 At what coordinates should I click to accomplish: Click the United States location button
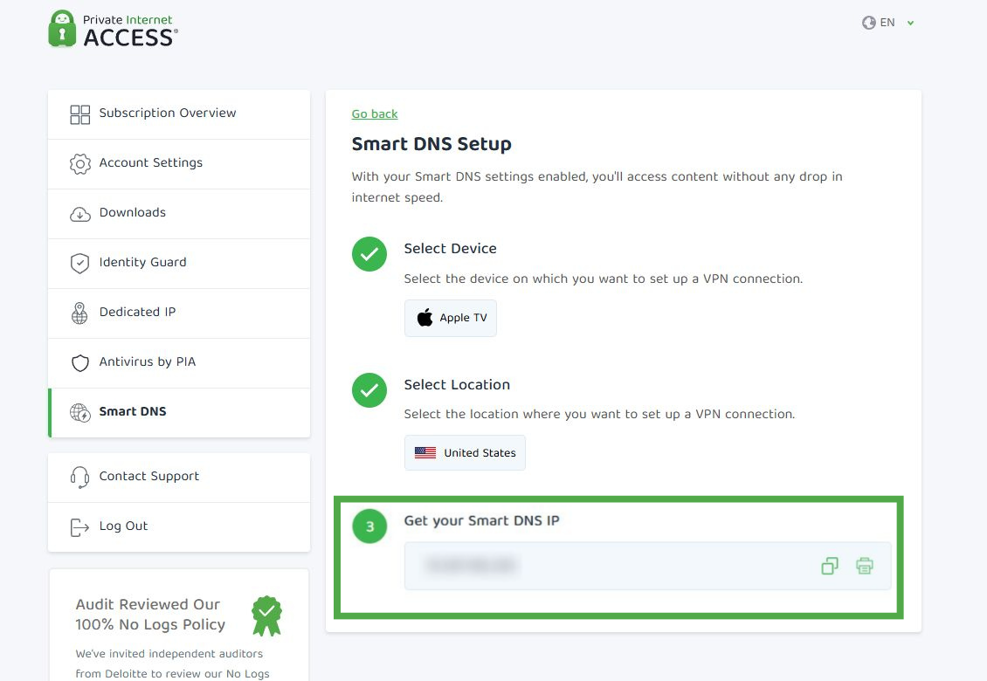(466, 452)
